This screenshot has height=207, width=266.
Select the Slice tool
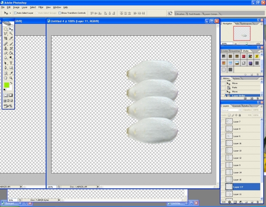click(11, 38)
